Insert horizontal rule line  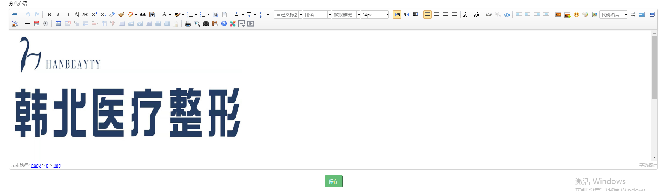click(x=28, y=24)
